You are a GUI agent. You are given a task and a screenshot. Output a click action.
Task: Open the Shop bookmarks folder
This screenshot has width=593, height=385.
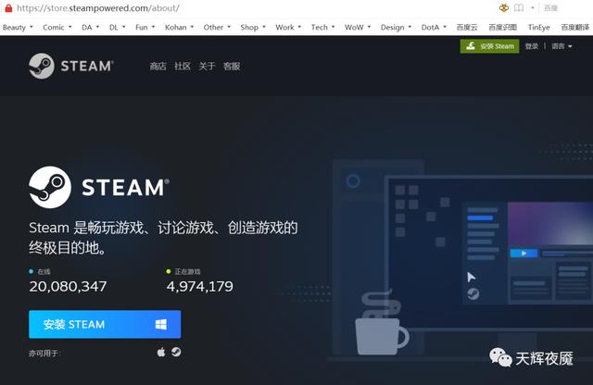pos(253,27)
